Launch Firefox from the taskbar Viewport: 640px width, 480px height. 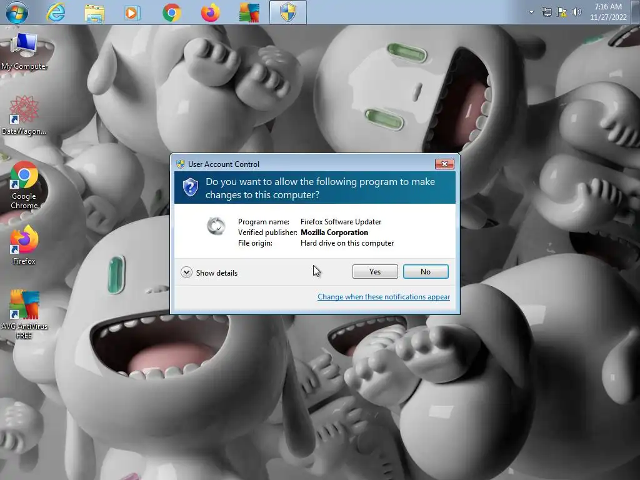(210, 12)
